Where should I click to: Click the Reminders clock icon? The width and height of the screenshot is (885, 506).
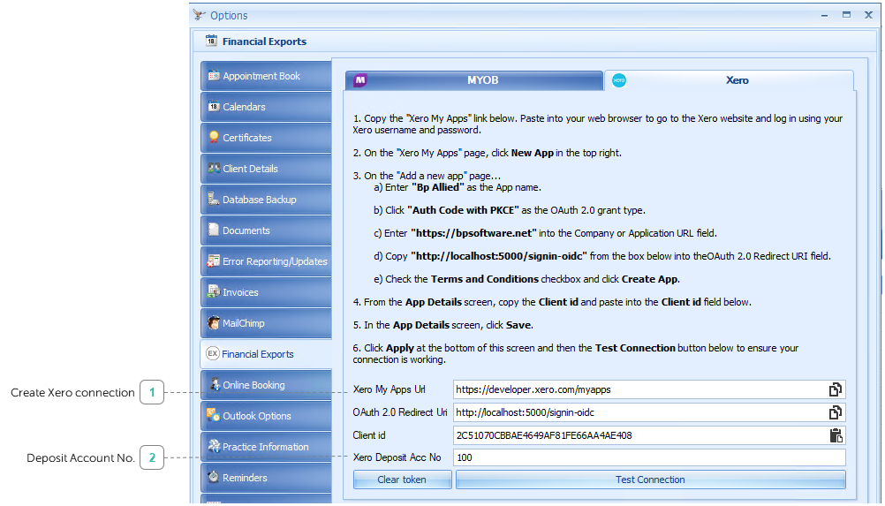click(214, 477)
